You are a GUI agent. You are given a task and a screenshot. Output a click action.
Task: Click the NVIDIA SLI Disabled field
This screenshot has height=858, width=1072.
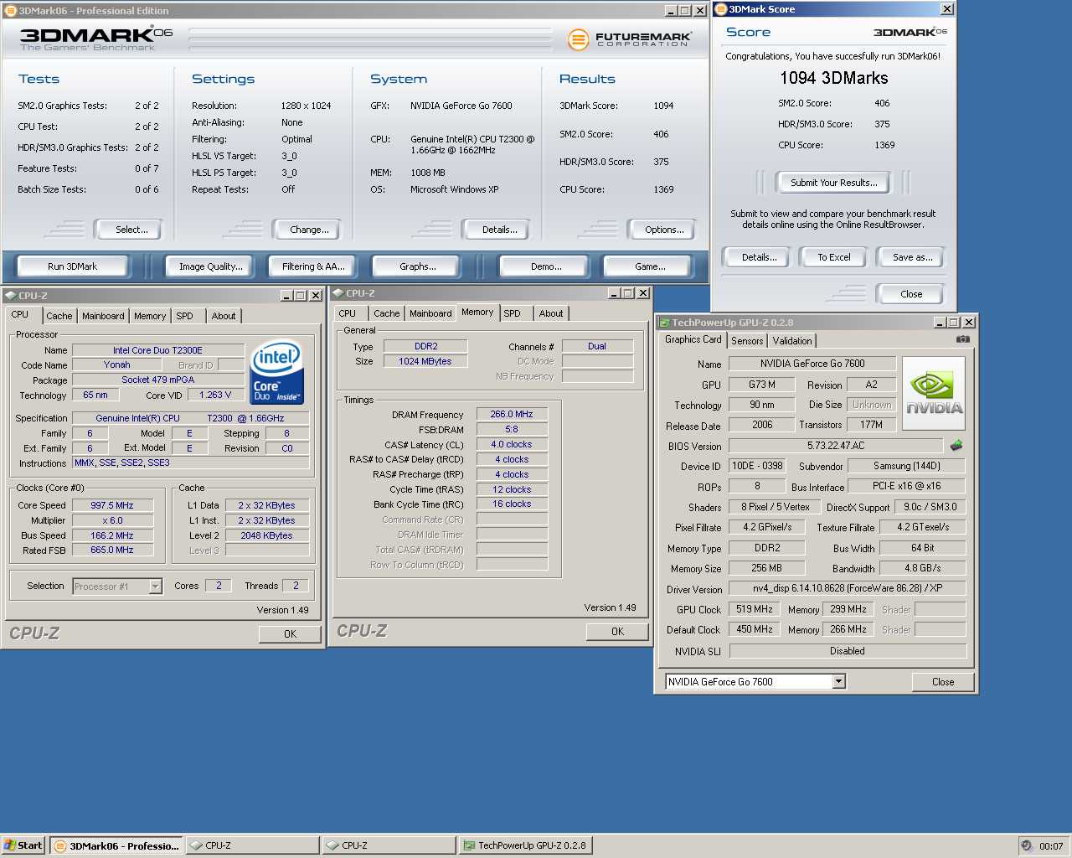848,651
